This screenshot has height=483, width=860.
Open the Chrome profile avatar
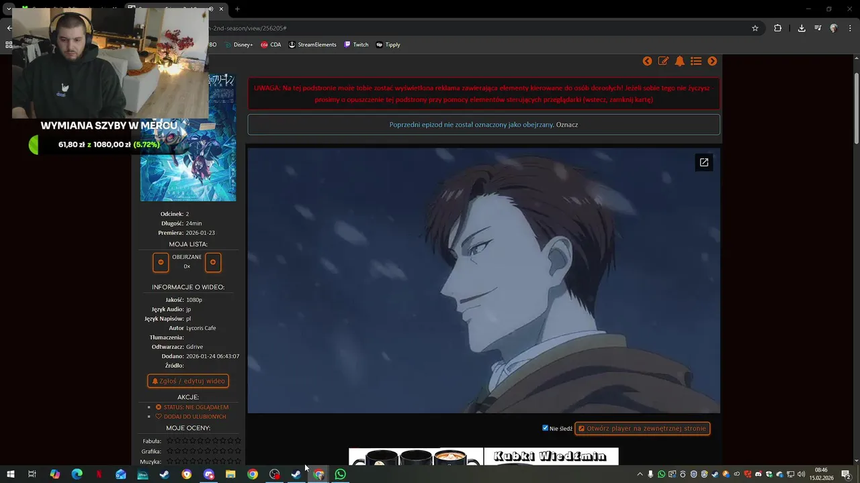point(834,28)
